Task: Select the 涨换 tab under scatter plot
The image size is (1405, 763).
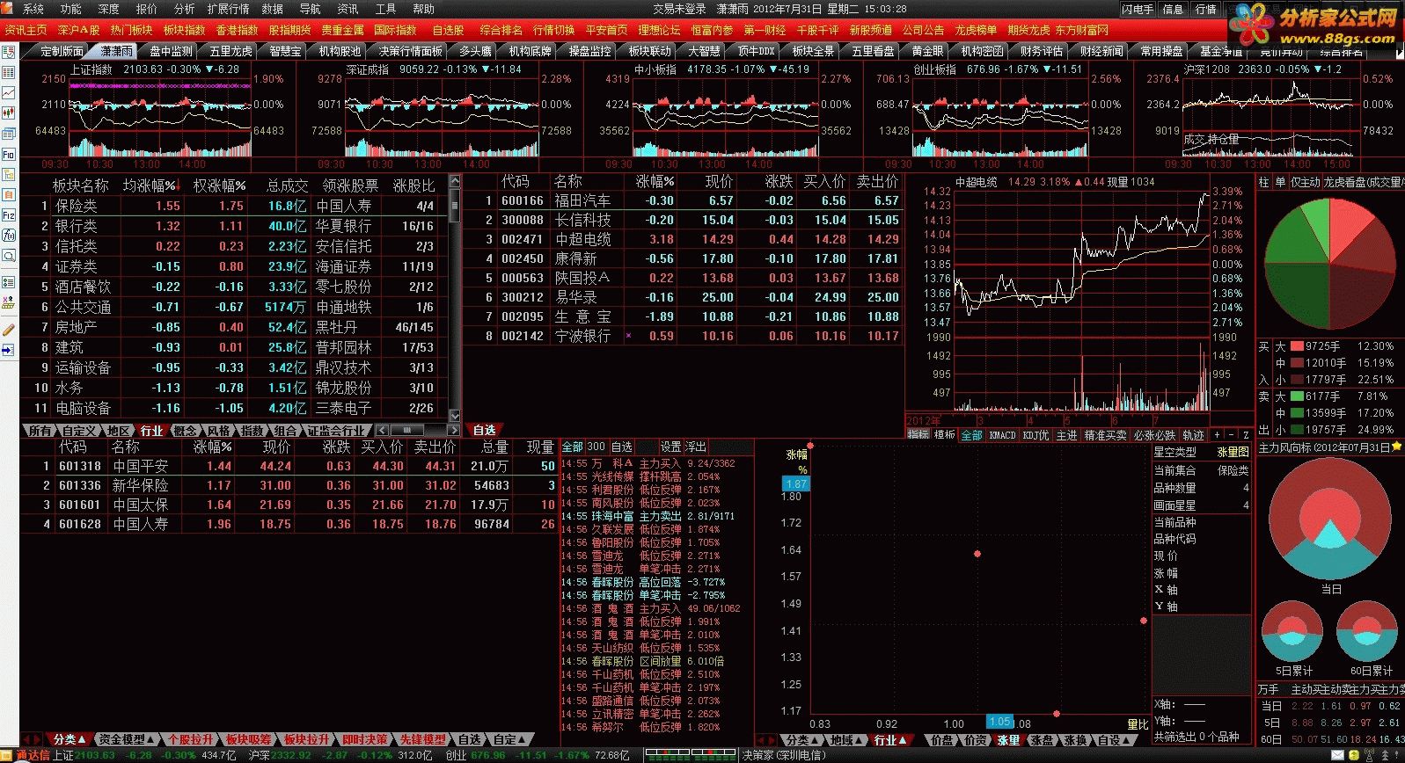Action: [x=1077, y=740]
